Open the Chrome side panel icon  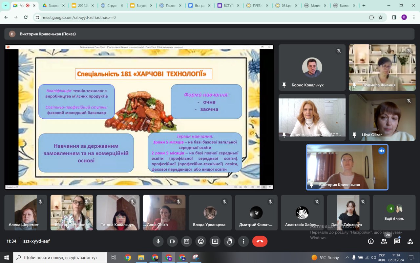click(394, 17)
